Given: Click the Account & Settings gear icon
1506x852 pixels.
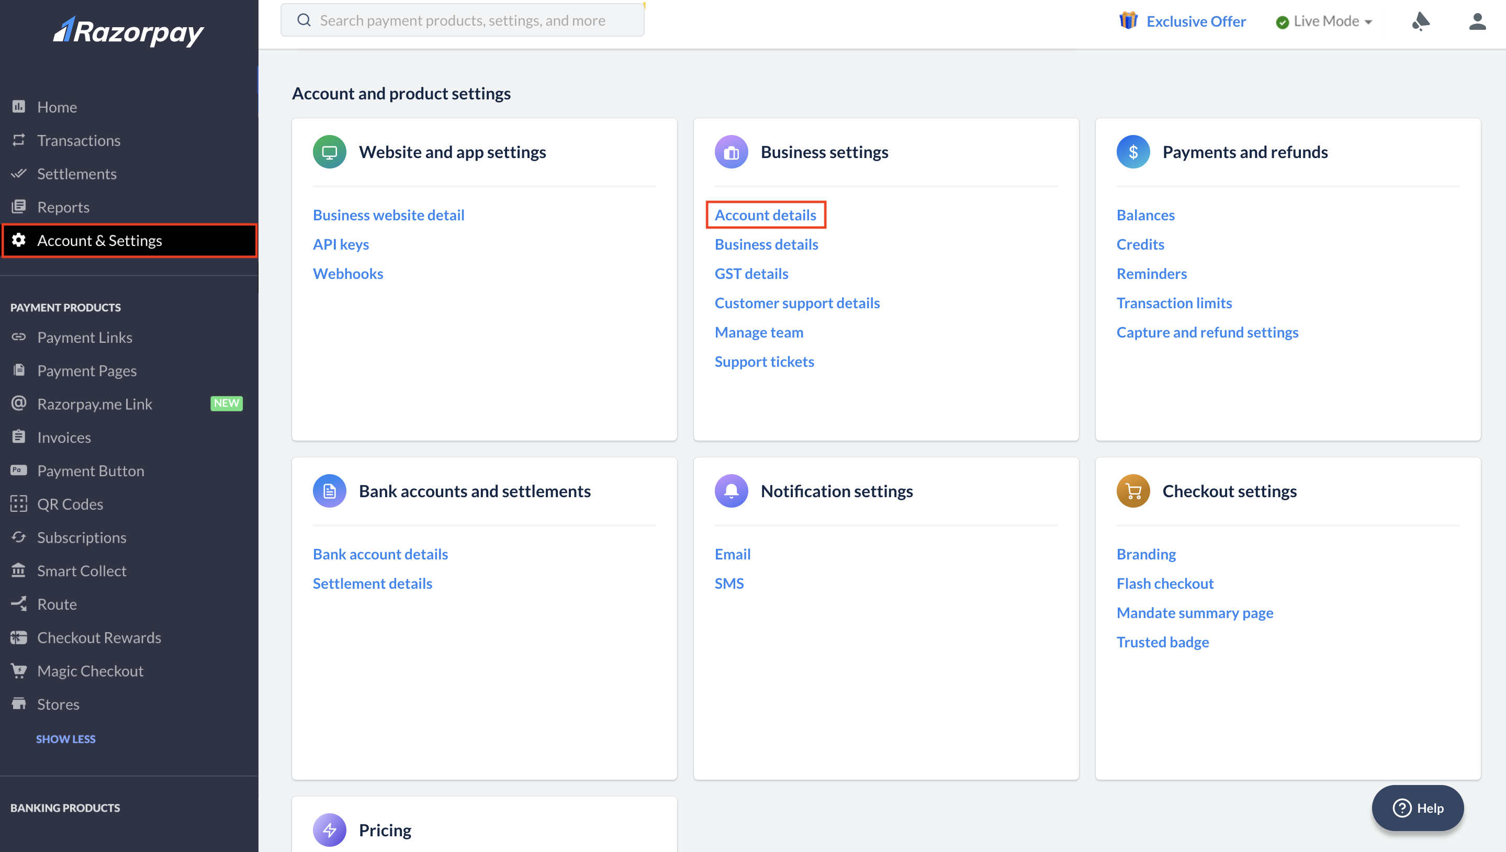Looking at the screenshot, I should [19, 240].
